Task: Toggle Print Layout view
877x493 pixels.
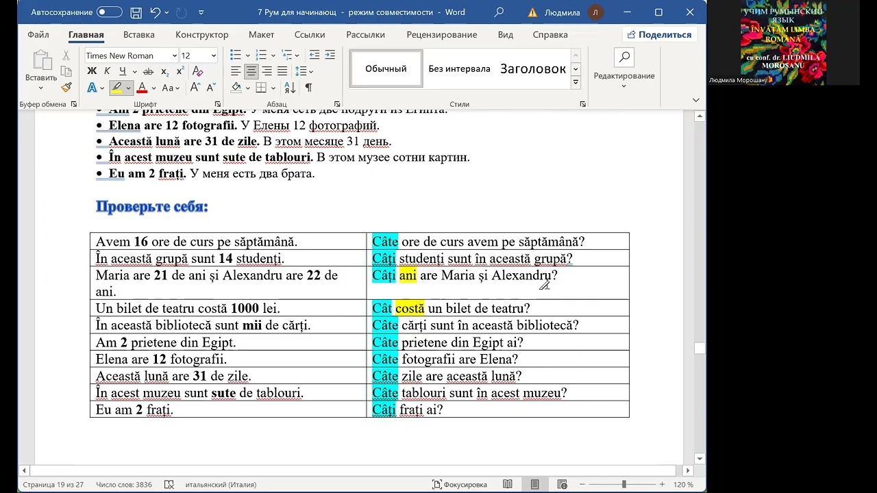Action: 534,484
